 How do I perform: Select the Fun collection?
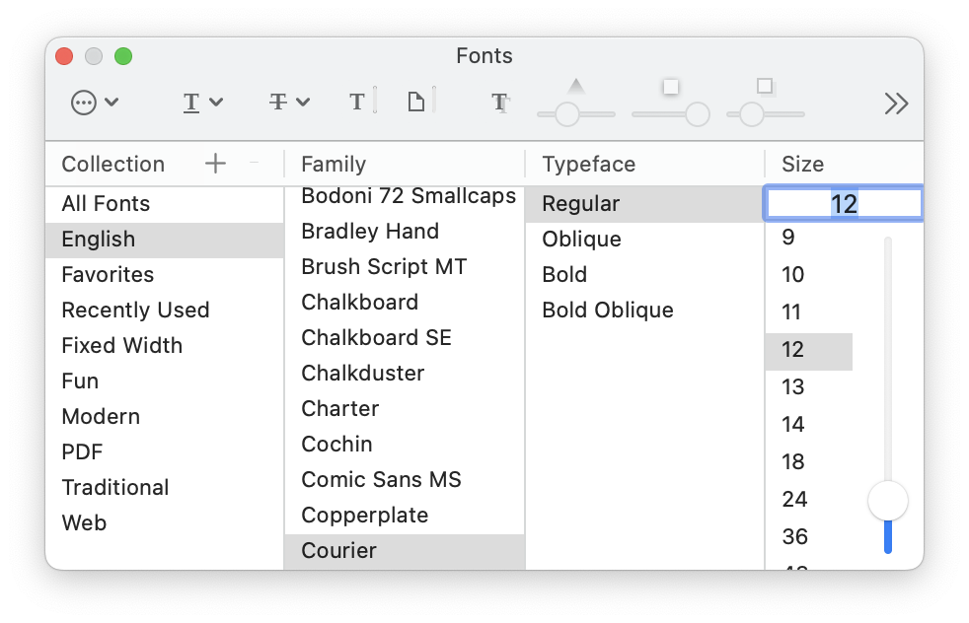pyautogui.click(x=165, y=381)
